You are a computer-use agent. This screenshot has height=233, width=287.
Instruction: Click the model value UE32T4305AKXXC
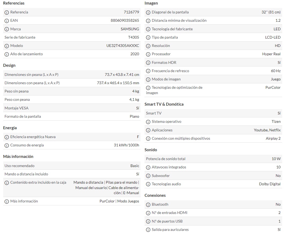123,46
